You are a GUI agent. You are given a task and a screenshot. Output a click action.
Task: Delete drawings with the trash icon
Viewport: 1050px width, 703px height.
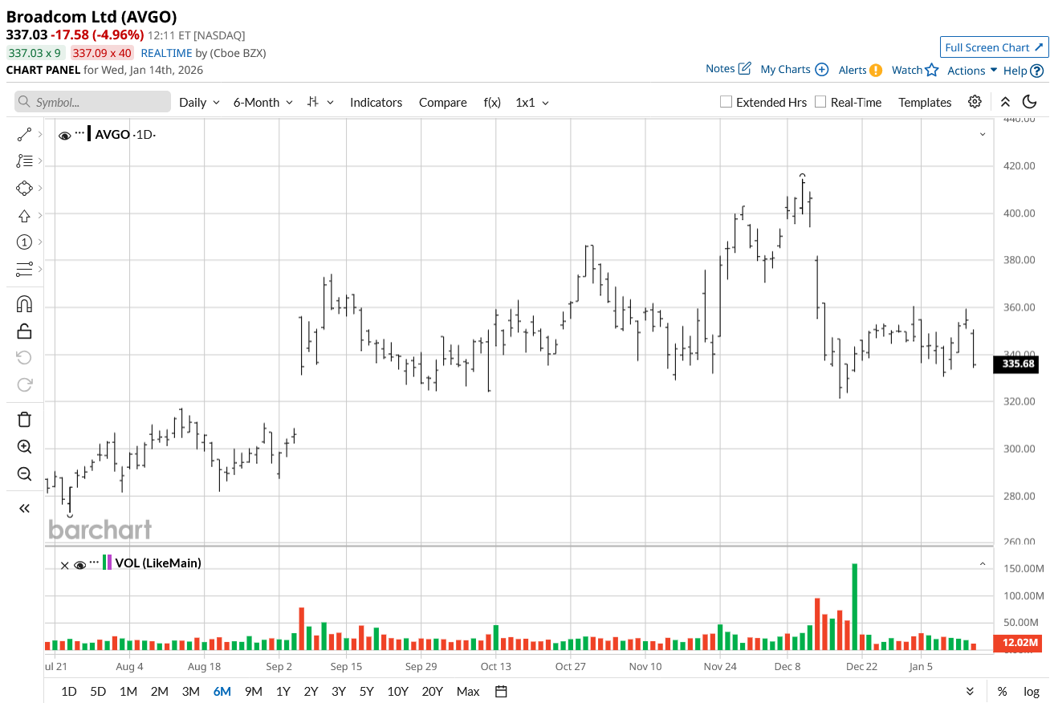pos(24,420)
